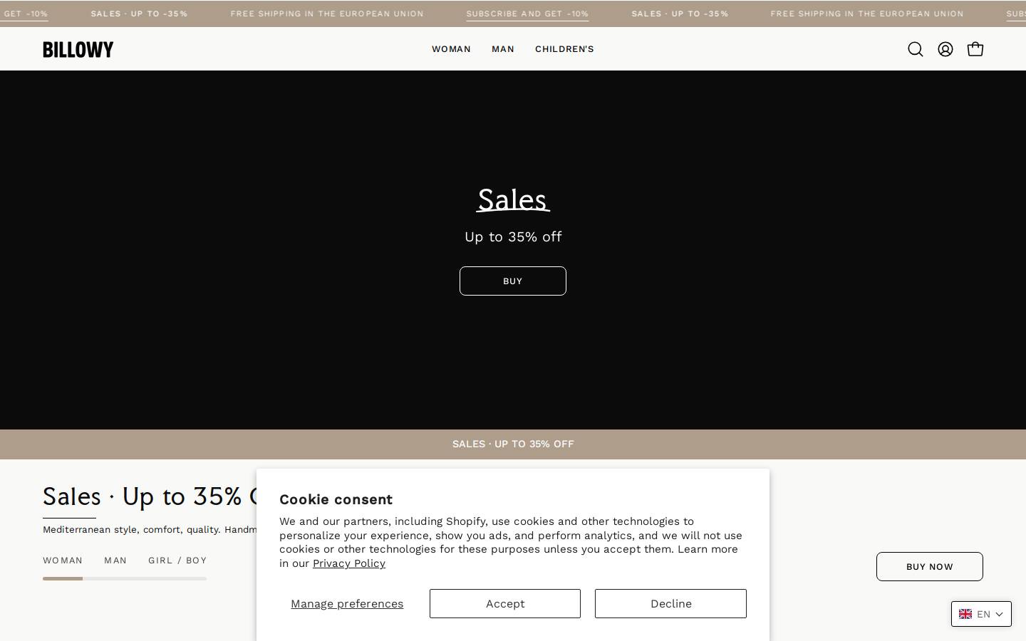This screenshot has height=641, width=1026.
Task: Click the first FREE SHIPPING IN THE EUROPEAN UNION text
Action: [x=327, y=14]
